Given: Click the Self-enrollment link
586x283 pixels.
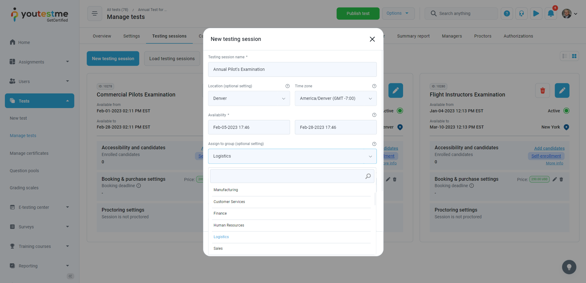Looking at the screenshot, I should (x=546, y=156).
